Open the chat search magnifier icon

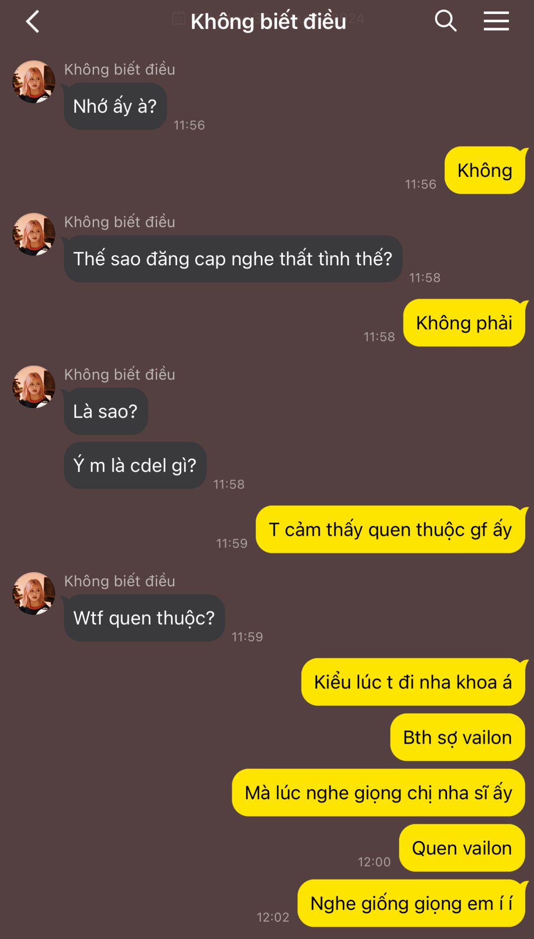coord(446,21)
